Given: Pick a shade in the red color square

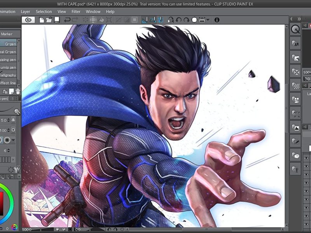Looking at the screenshot, I should [x=1, y=203].
